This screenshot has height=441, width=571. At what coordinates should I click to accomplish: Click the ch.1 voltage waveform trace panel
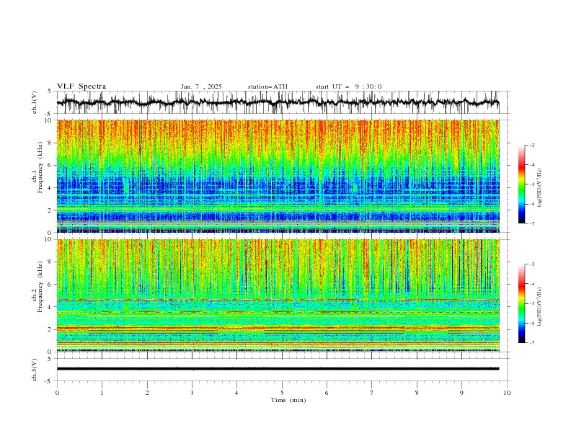tap(283, 102)
